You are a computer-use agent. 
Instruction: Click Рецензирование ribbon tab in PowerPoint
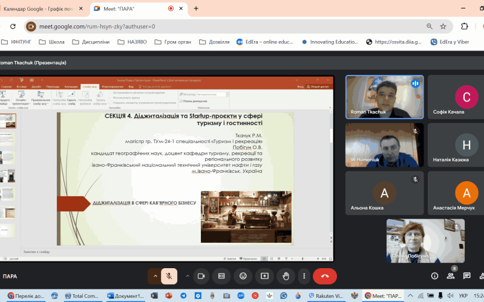point(113,86)
